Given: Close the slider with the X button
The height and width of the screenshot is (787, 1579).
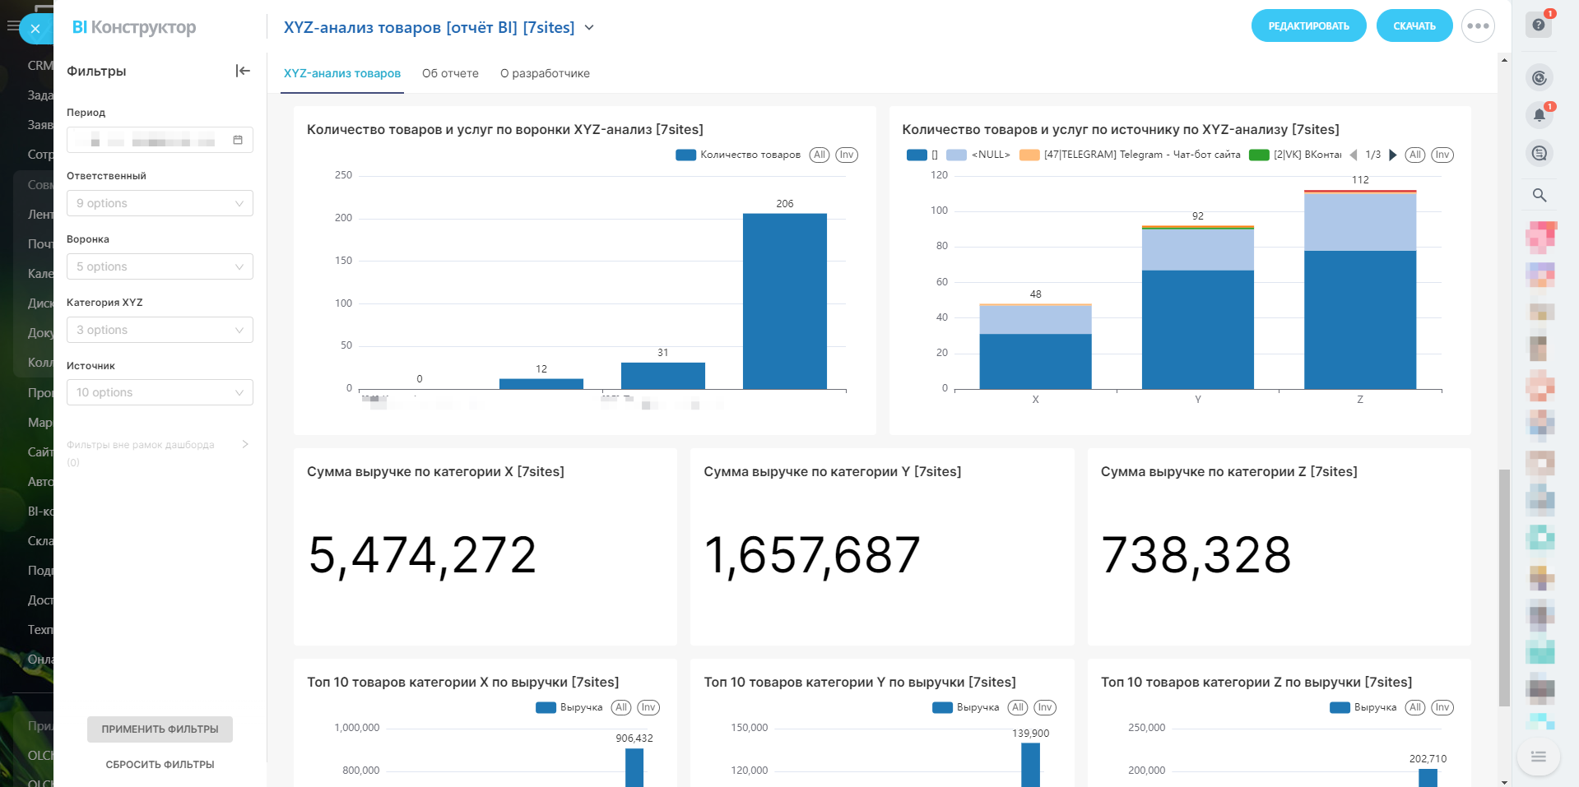Looking at the screenshot, I should point(35,29).
